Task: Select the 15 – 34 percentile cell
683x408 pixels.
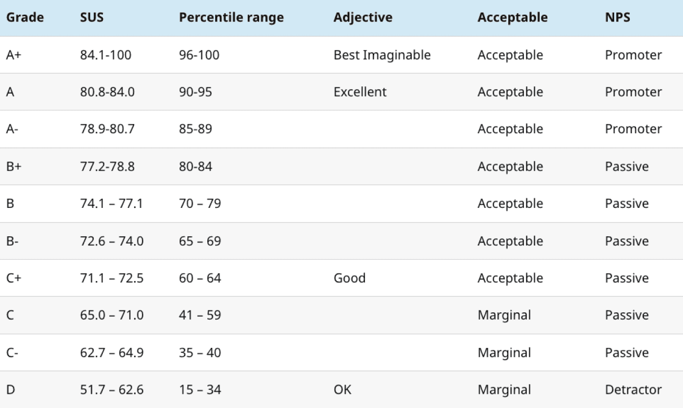Action: pos(200,390)
